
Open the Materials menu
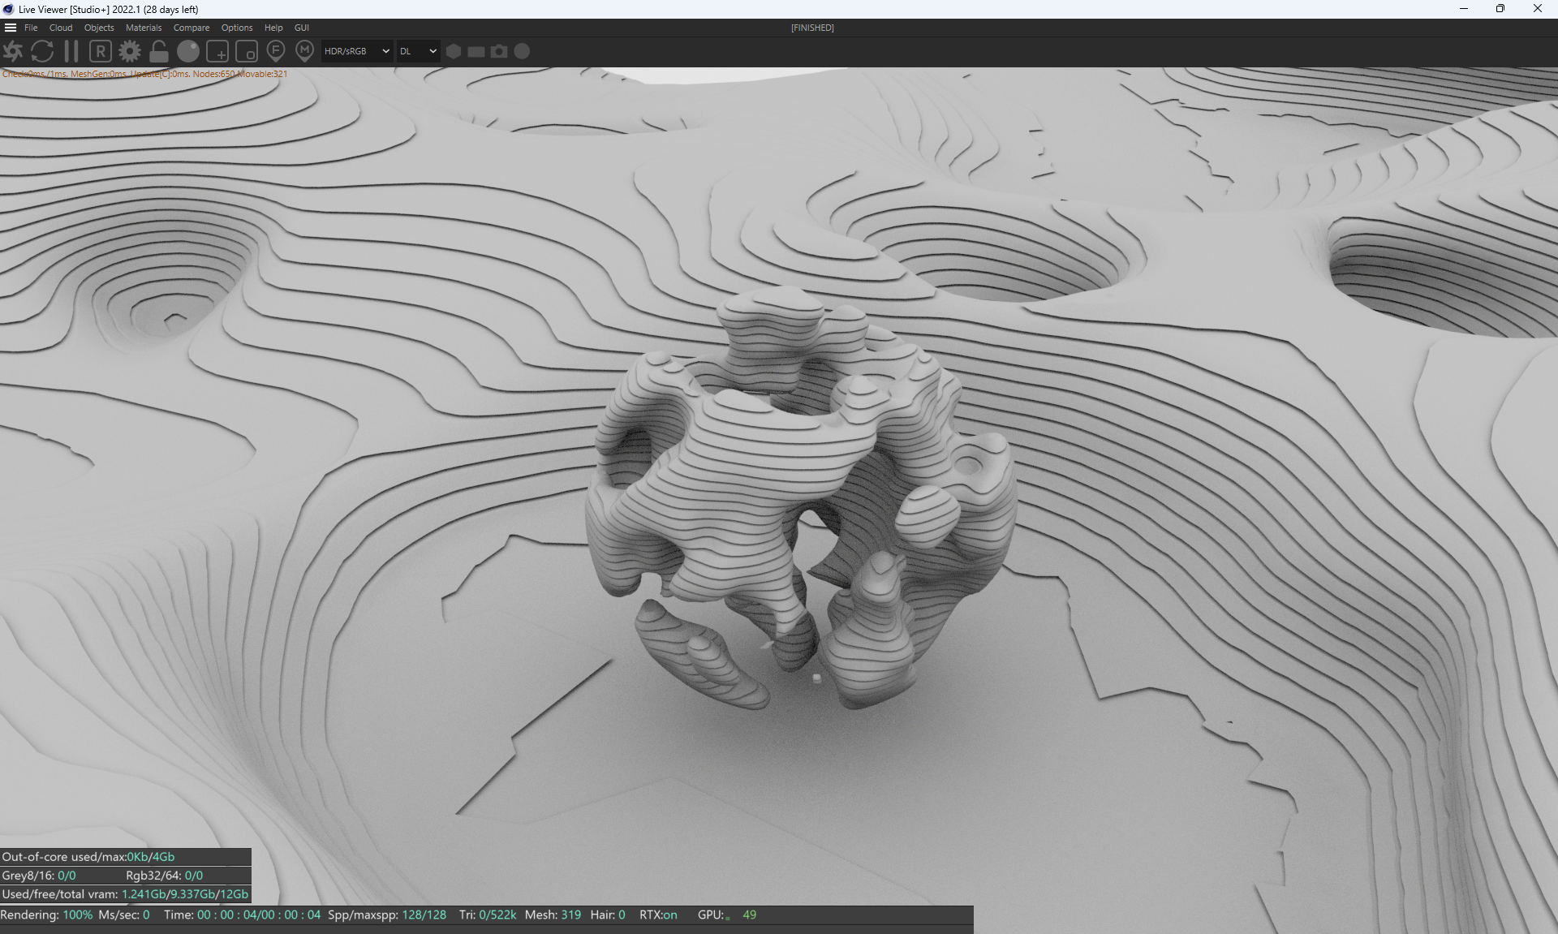(x=144, y=28)
